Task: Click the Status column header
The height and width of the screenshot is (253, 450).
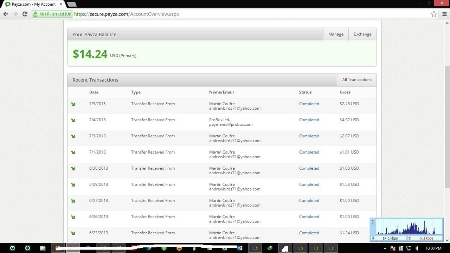Action: pos(305,92)
